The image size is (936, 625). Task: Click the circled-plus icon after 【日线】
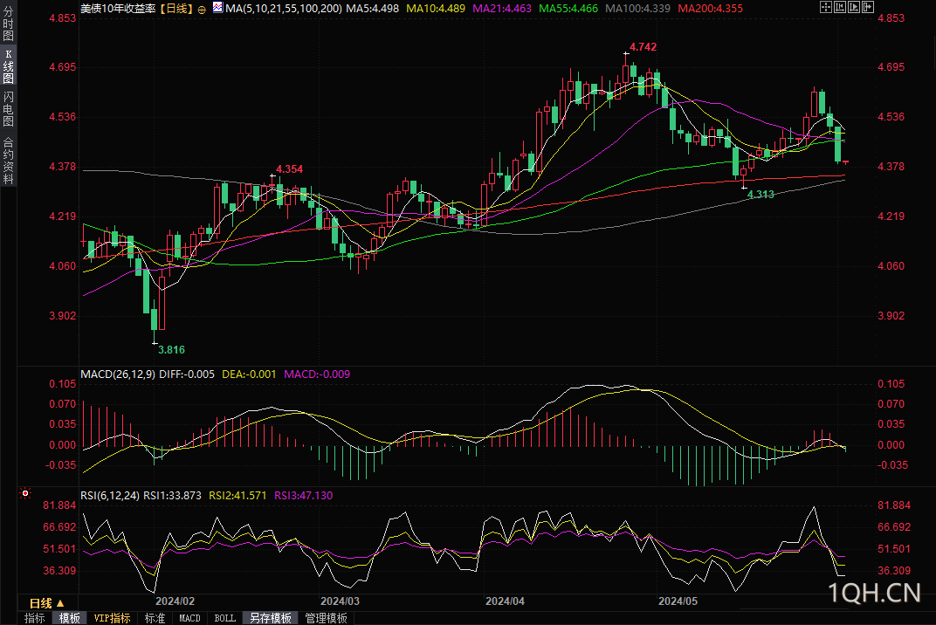point(202,9)
